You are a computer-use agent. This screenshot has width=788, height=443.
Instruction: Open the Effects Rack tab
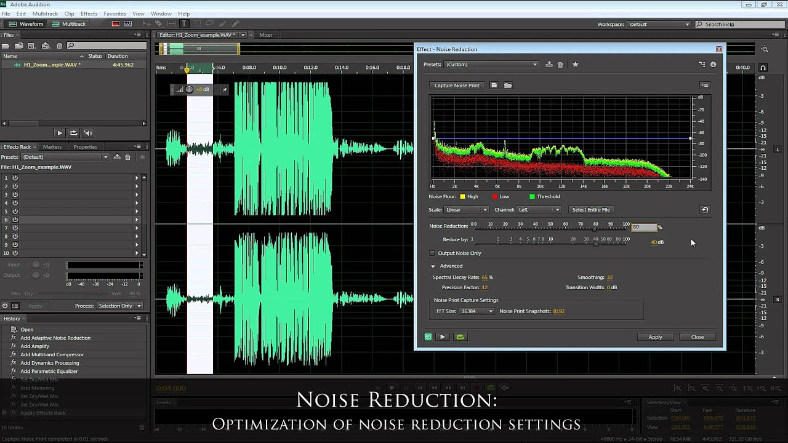[17, 147]
